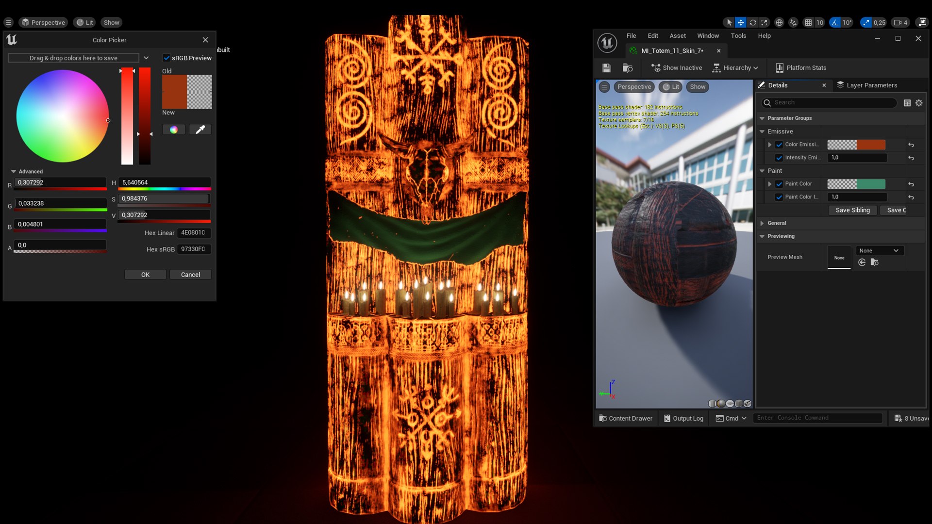
Task: Choose the Select mode arrow tool
Action: pos(729,22)
